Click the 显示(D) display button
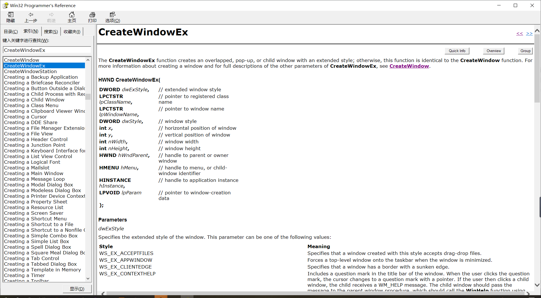 pos(77,289)
